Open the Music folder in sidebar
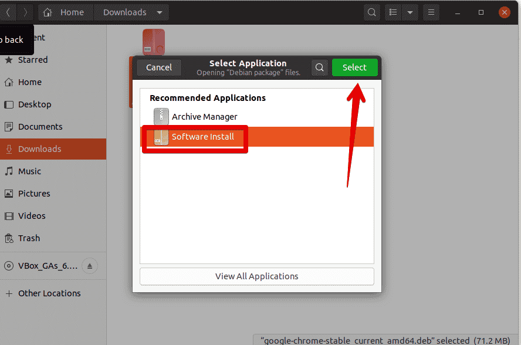The image size is (521, 345). pos(29,171)
